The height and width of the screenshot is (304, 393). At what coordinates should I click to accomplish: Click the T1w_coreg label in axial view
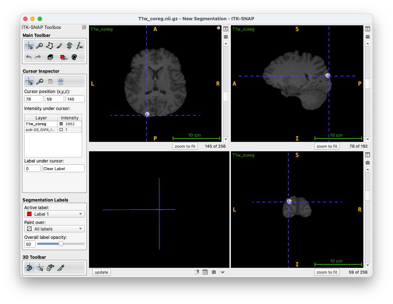pyautogui.click(x=102, y=29)
